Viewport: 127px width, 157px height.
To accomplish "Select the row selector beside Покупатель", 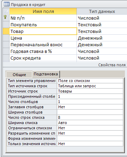I will pos(6,25).
